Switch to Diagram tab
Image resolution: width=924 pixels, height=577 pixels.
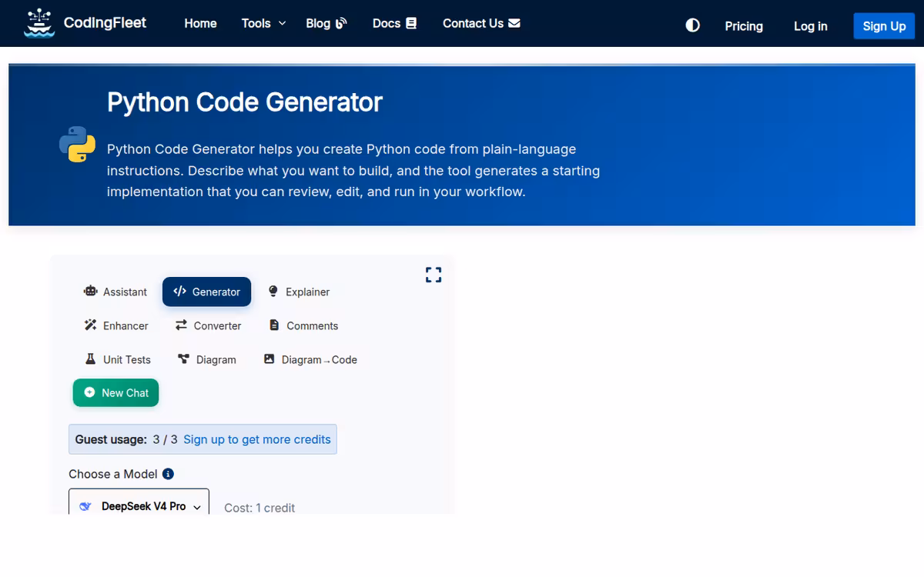206,359
